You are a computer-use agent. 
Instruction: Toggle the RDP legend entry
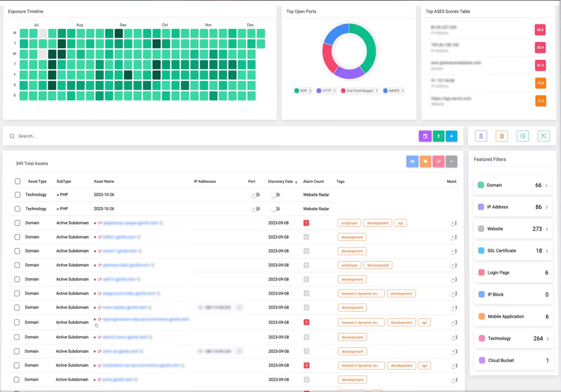pyautogui.click(x=303, y=91)
